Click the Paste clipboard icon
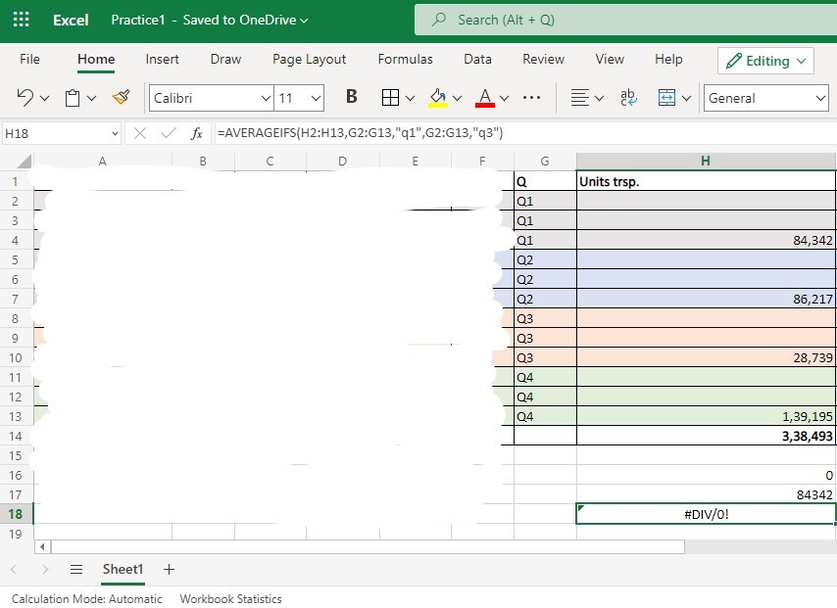Viewport: 837px width, 608px height. [73, 98]
